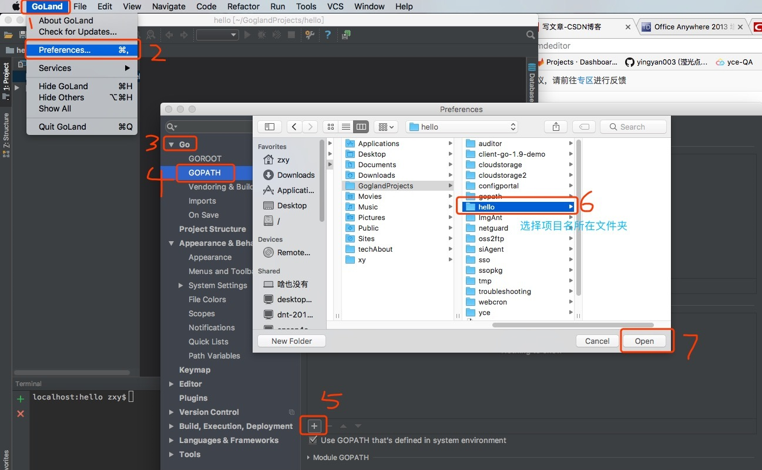
Task: Open the Apple menu
Action: pos(16,6)
